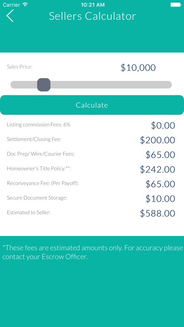184x327 pixels.
Task: Select the Sellers Calculator title
Action: point(92,16)
